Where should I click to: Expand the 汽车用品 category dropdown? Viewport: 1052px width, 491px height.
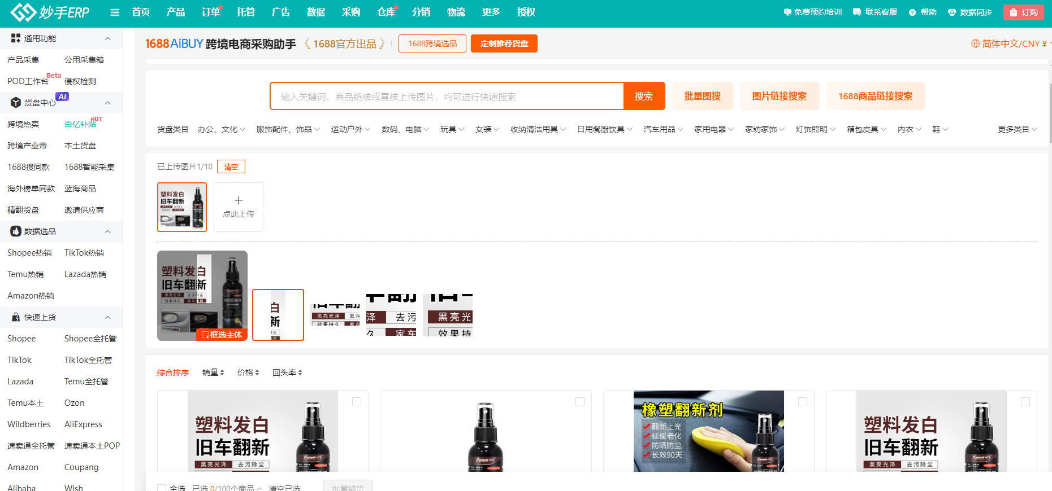pyautogui.click(x=663, y=129)
